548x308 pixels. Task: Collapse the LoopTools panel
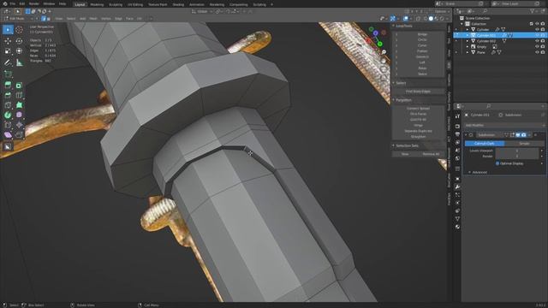402,26
